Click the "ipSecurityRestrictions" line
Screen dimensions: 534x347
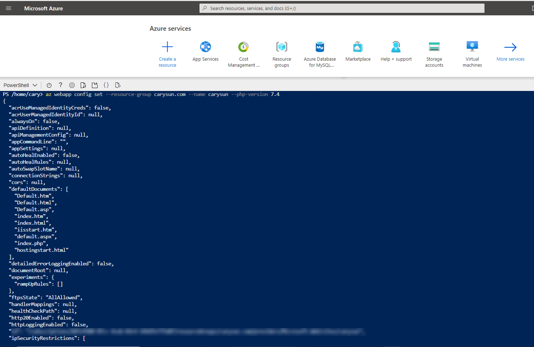(47, 338)
